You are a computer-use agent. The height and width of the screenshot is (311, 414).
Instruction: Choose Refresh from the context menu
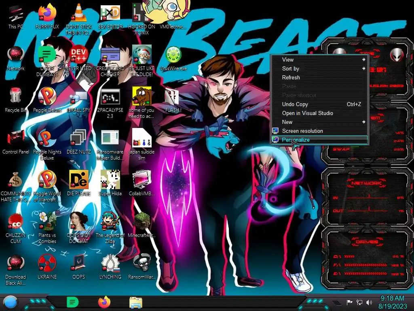(319, 78)
